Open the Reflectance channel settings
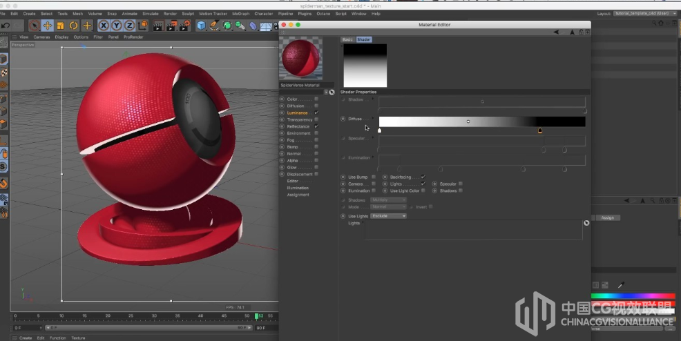The width and height of the screenshot is (681, 341). click(298, 126)
